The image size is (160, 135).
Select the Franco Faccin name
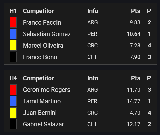pos(42,22)
